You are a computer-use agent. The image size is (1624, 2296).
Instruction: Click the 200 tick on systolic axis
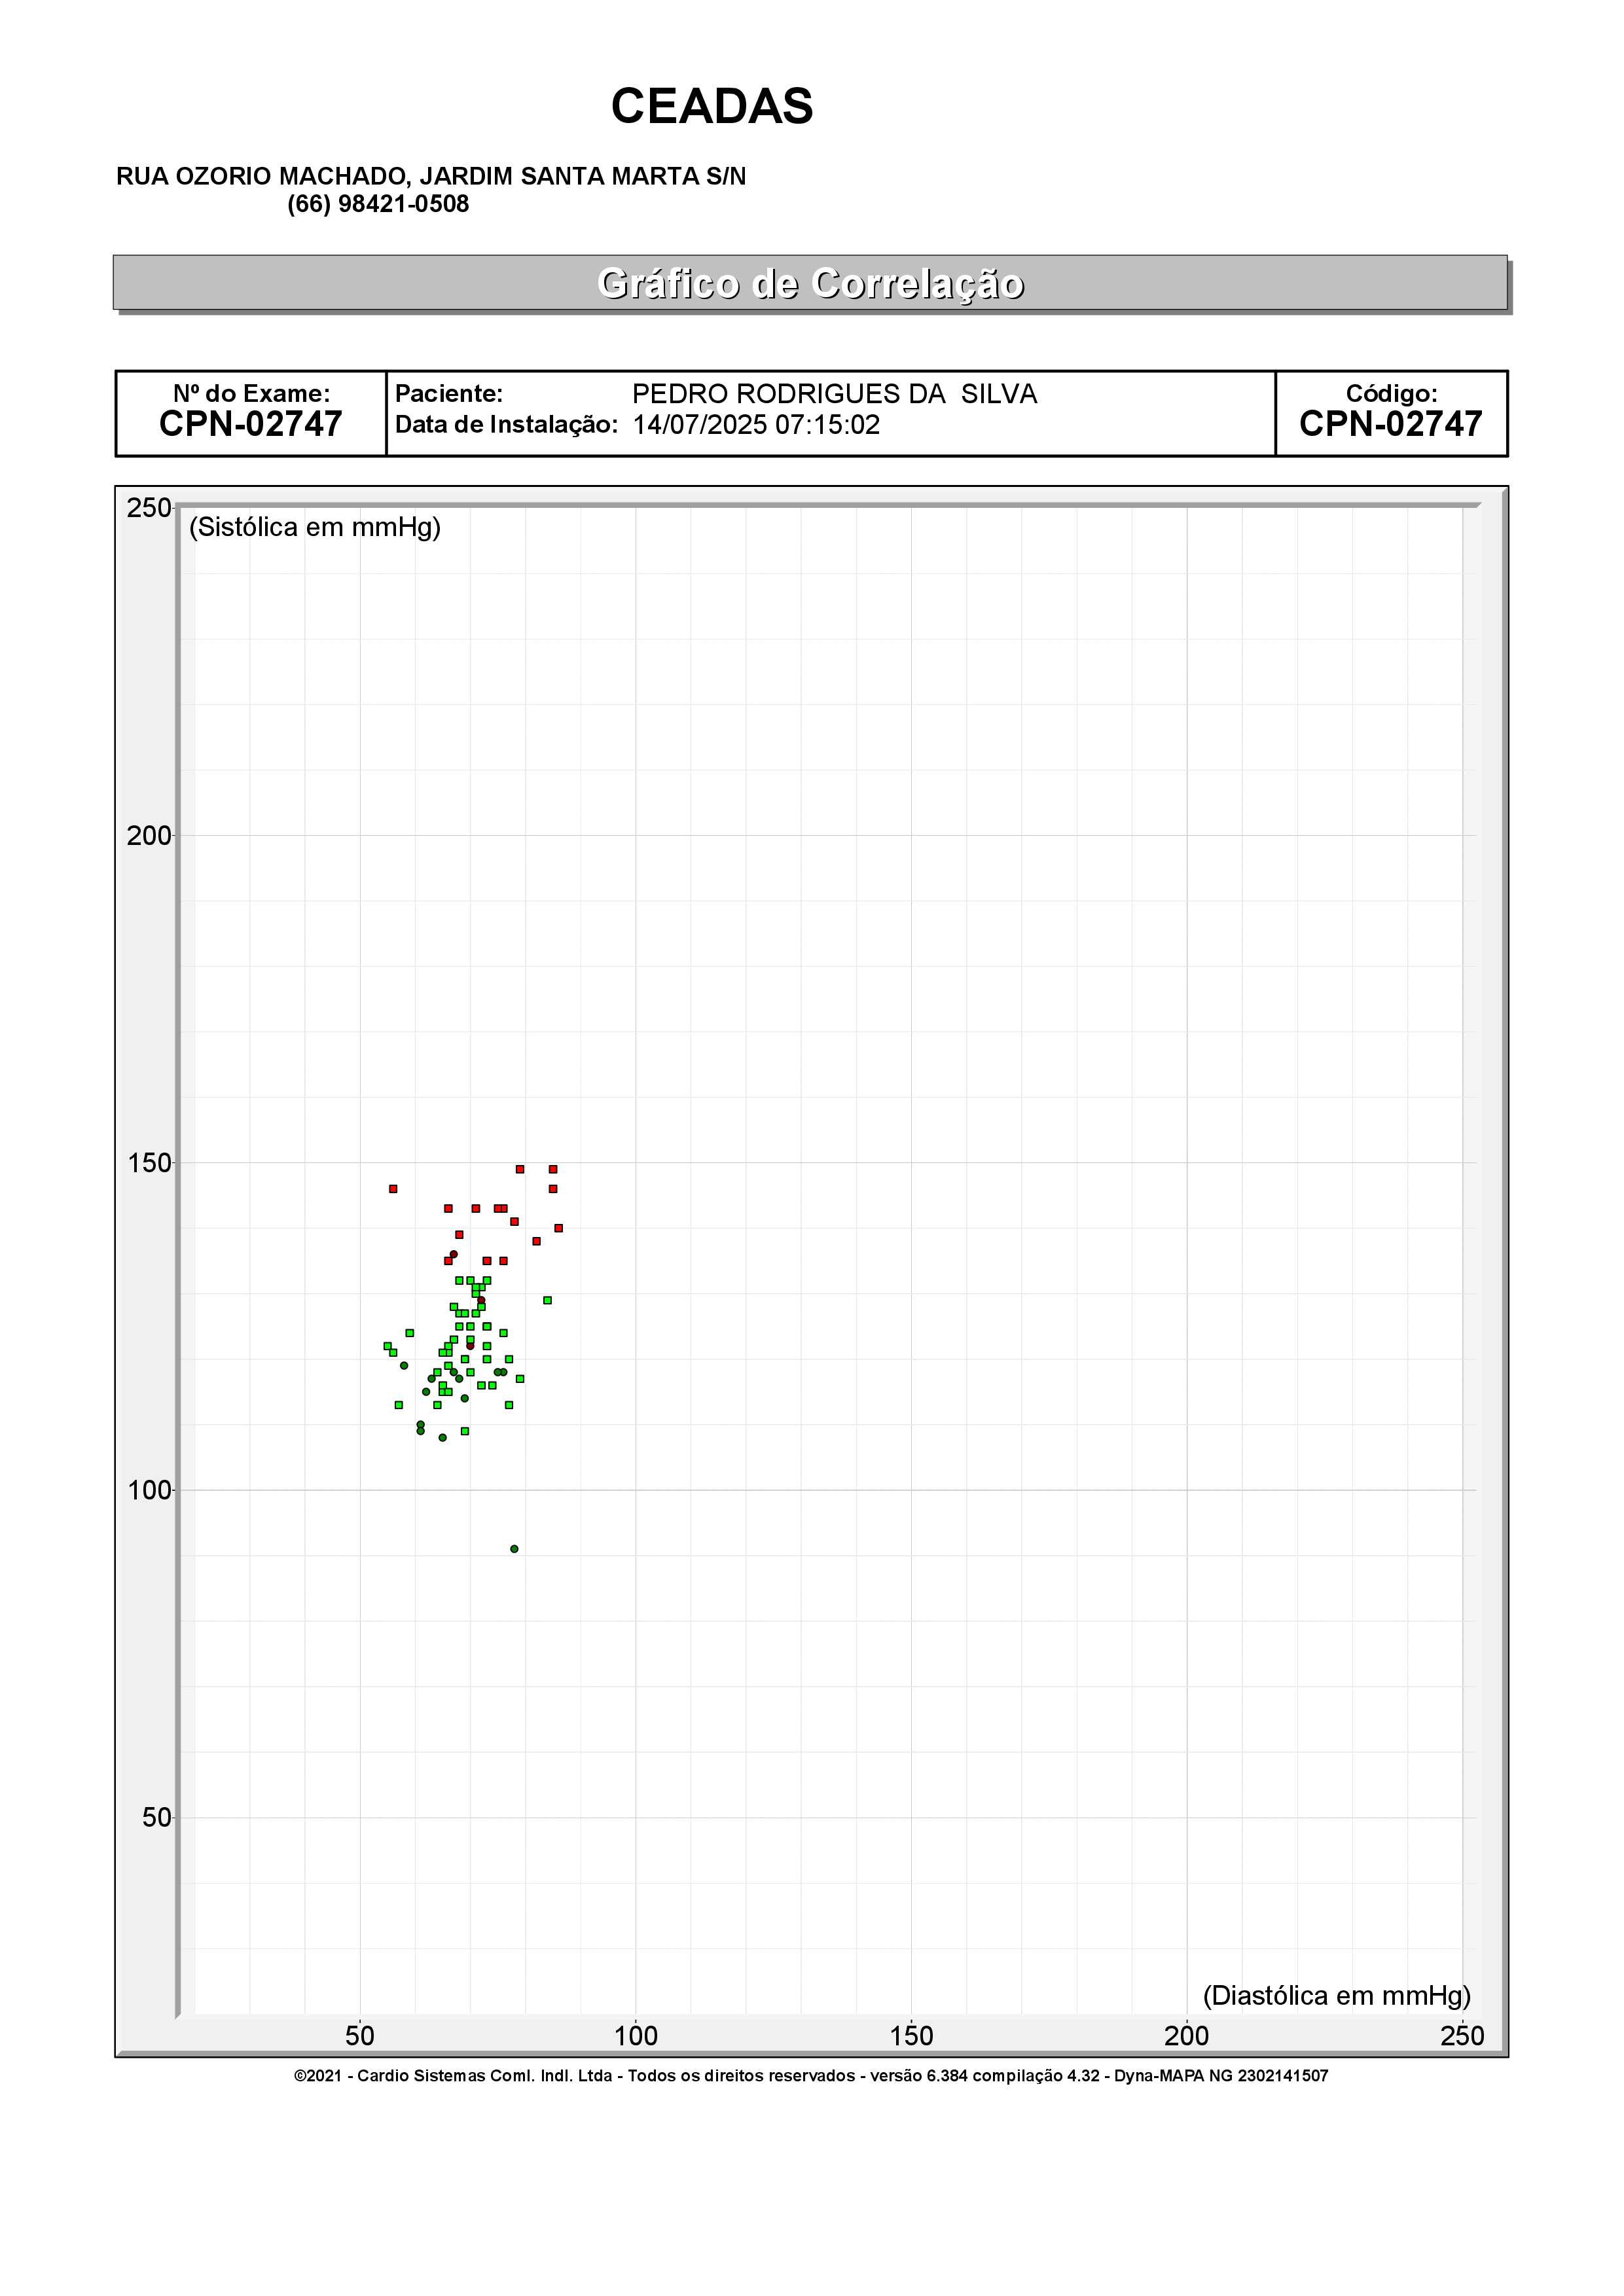[x=149, y=836]
